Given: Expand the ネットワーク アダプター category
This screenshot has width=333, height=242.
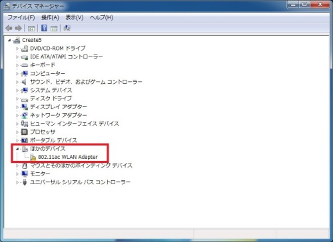Looking at the screenshot, I should click(x=17, y=115).
